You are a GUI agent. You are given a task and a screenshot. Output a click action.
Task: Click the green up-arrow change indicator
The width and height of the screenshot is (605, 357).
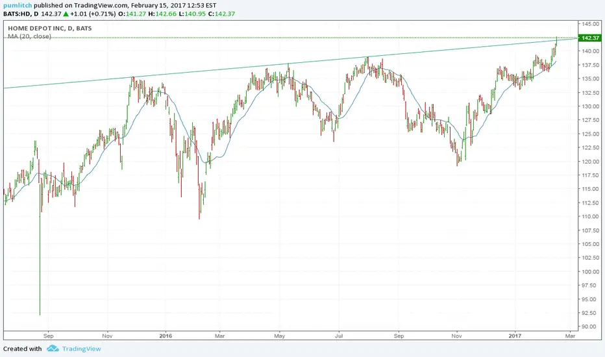click(66, 14)
